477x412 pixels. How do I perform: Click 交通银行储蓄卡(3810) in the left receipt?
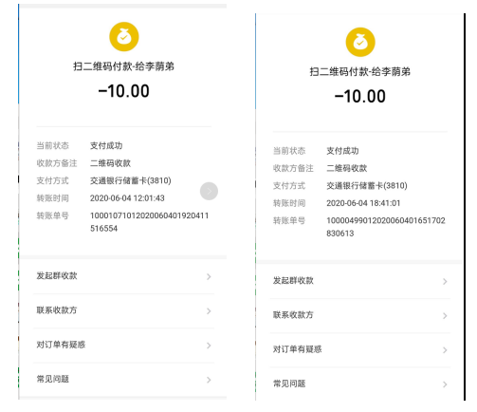pyautogui.click(x=131, y=180)
